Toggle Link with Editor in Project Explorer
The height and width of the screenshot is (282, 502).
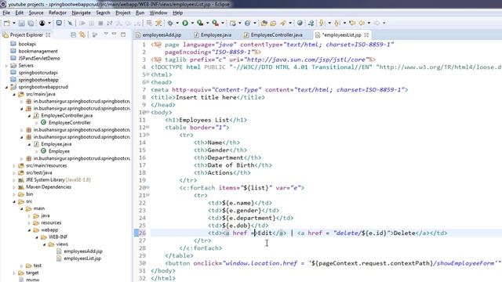(82, 34)
